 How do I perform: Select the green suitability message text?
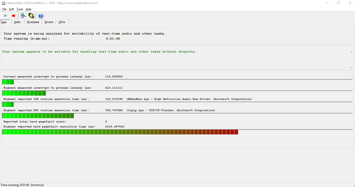[x=99, y=52]
